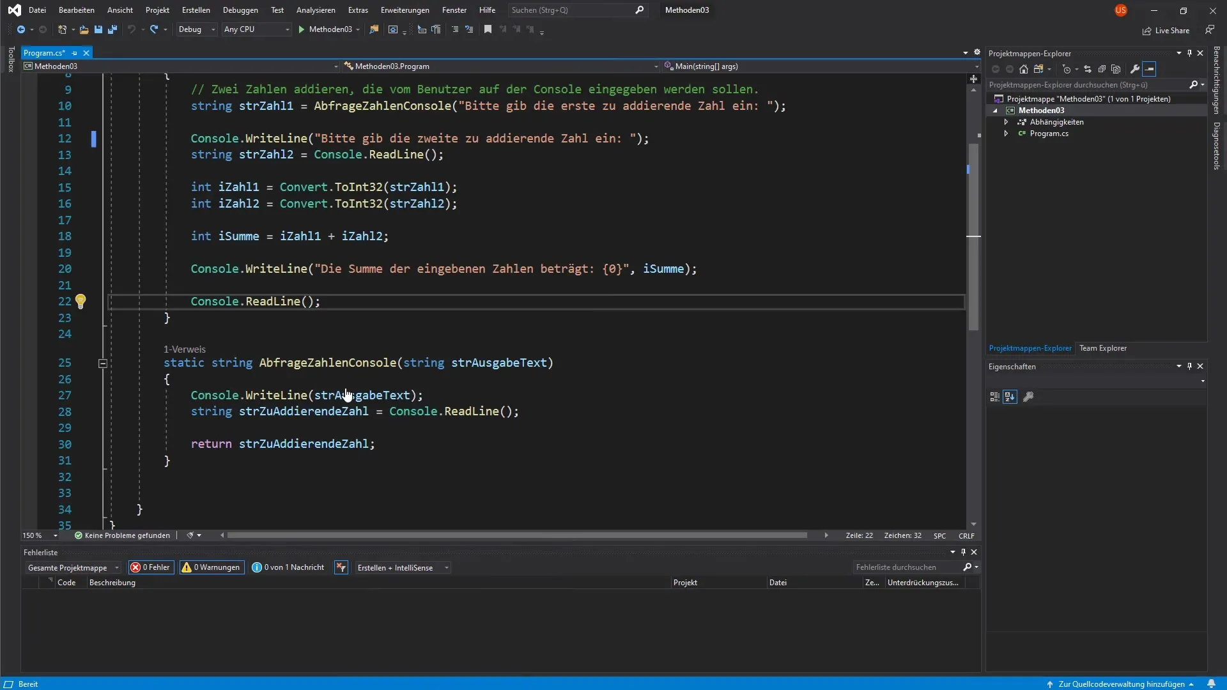Close the Program.cs tab
This screenshot has height=690, width=1227.
pyautogui.click(x=86, y=53)
